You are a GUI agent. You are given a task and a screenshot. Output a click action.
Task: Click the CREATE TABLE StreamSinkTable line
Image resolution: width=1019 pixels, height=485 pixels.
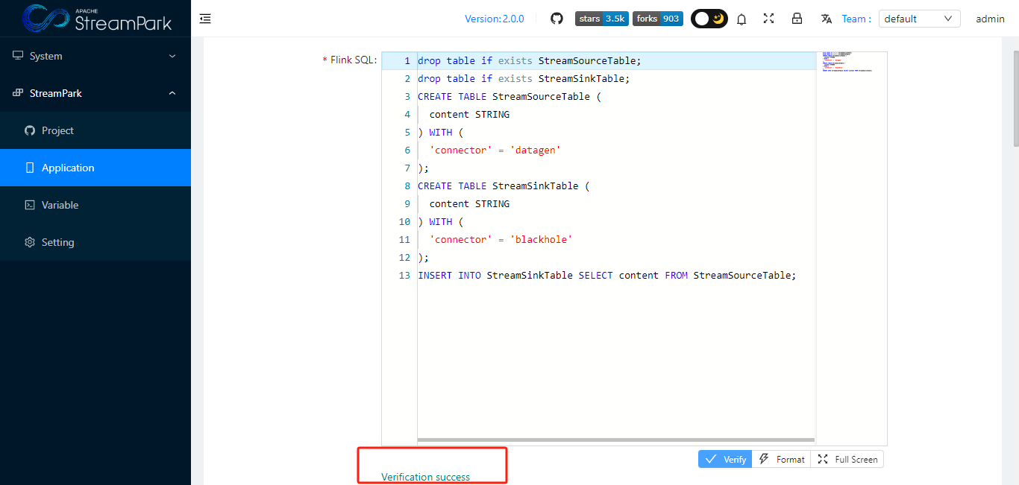pyautogui.click(x=504, y=186)
